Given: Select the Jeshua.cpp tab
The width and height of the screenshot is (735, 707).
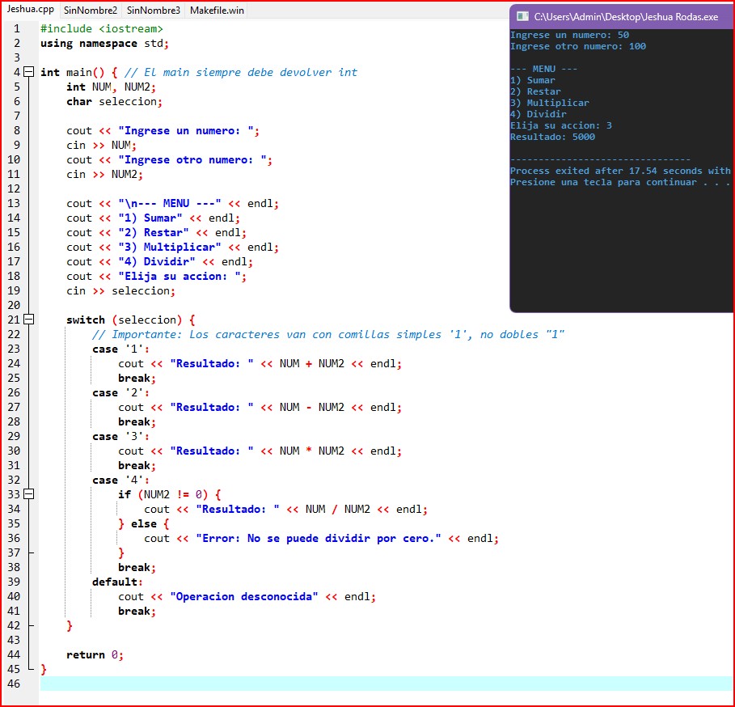Looking at the screenshot, I should tap(30, 10).
